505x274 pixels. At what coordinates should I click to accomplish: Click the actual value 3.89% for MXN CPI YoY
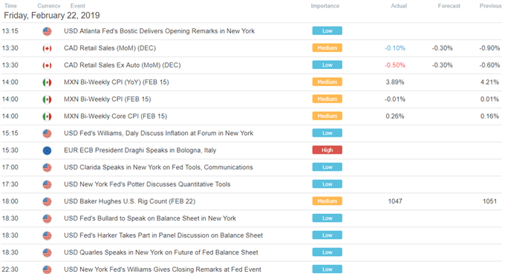tap(395, 82)
